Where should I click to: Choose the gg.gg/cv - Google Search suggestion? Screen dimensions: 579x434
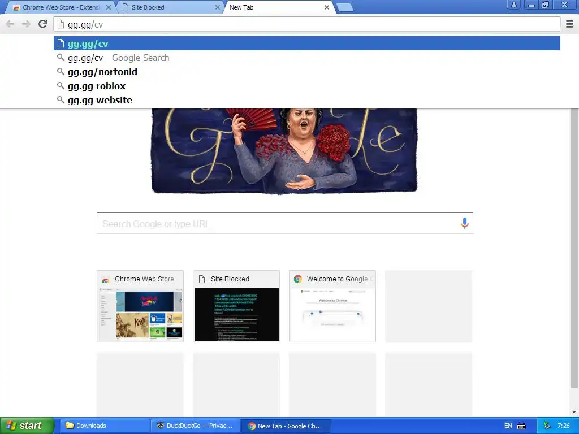tap(307, 58)
